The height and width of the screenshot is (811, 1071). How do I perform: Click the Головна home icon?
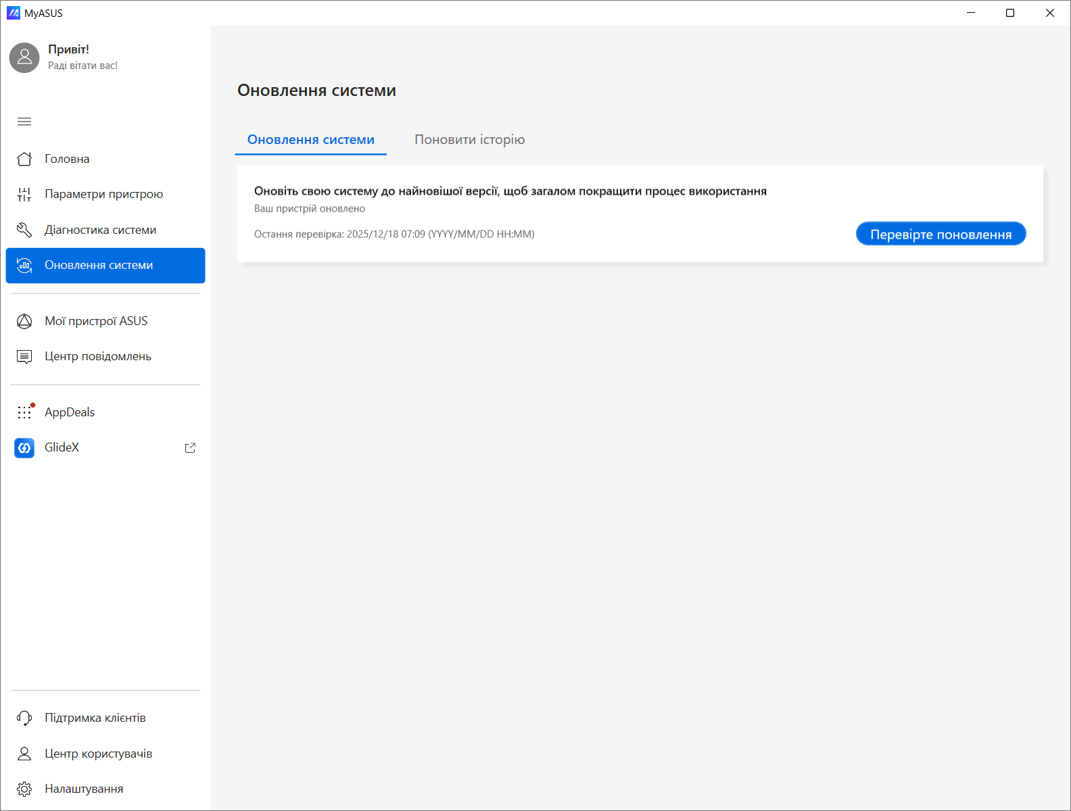pos(24,159)
